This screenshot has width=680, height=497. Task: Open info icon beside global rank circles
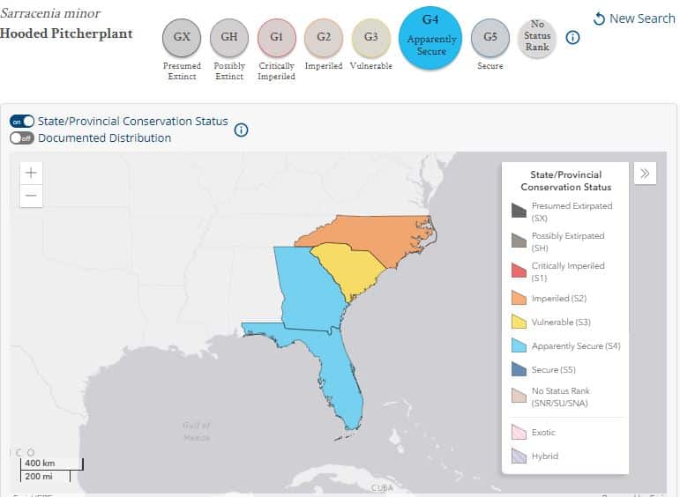[572, 38]
